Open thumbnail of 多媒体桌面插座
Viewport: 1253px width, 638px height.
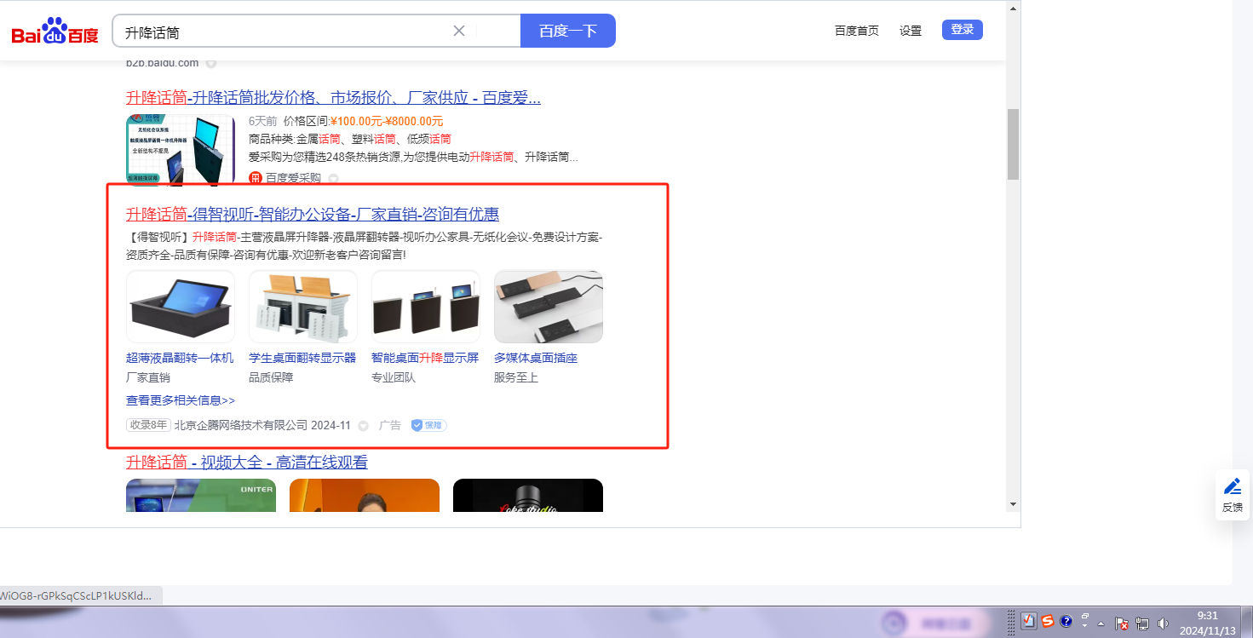click(549, 307)
